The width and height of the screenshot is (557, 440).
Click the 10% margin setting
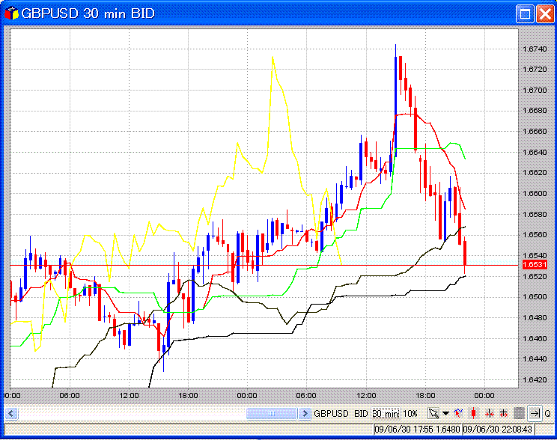(x=410, y=413)
